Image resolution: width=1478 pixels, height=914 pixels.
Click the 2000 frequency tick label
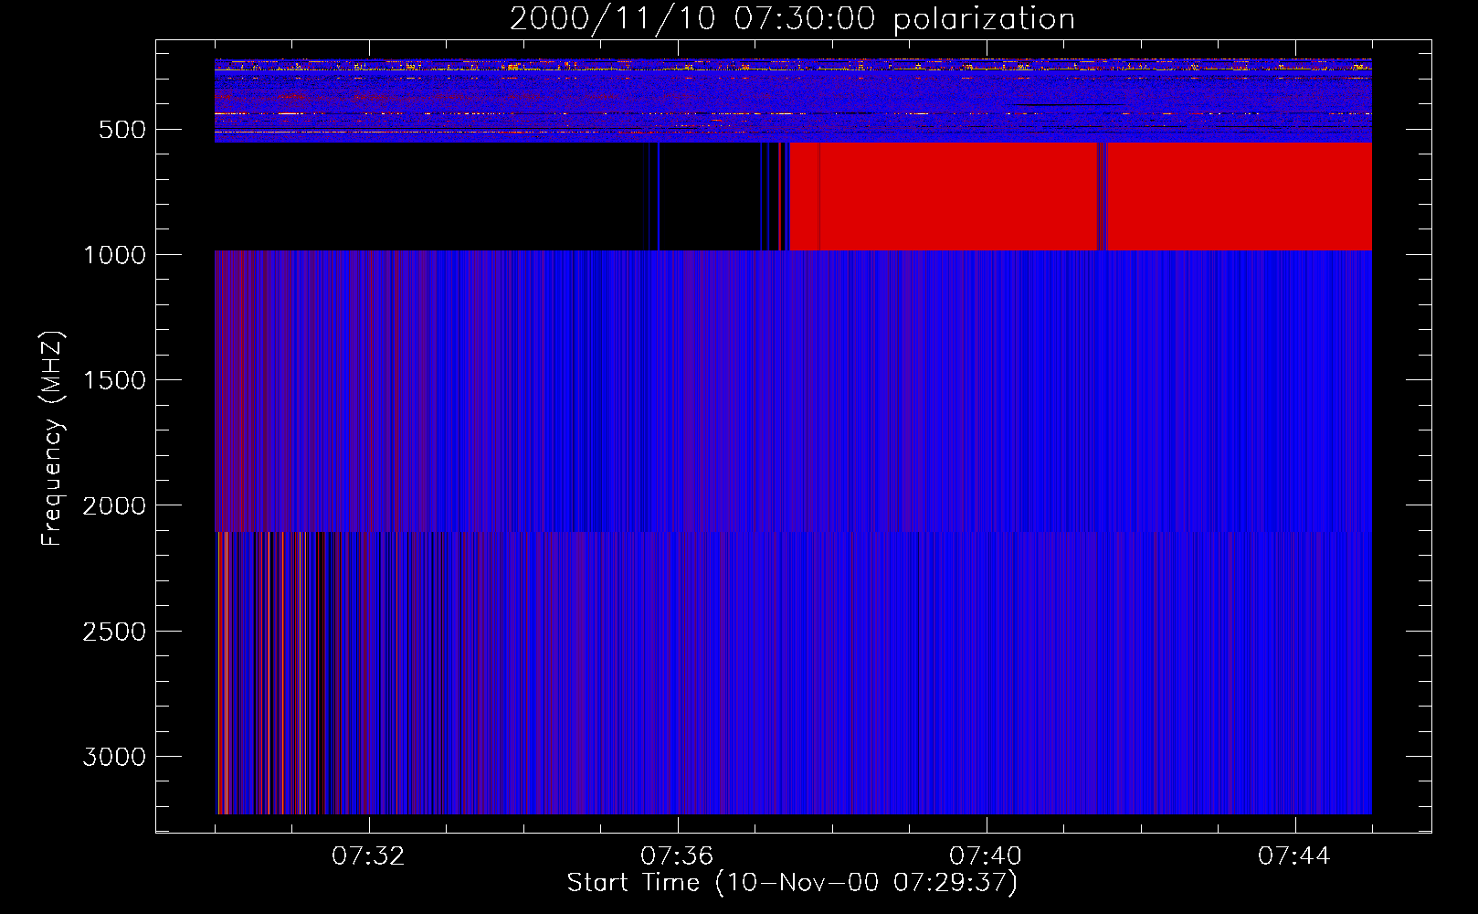pyautogui.click(x=114, y=505)
